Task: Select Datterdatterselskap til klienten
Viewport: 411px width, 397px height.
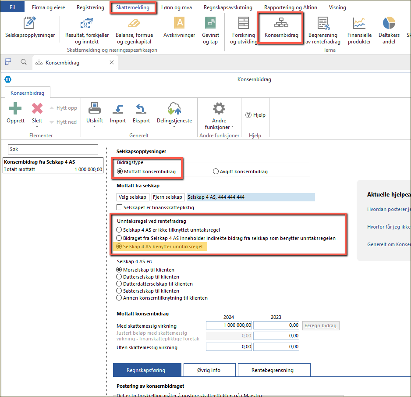Action: click(119, 284)
